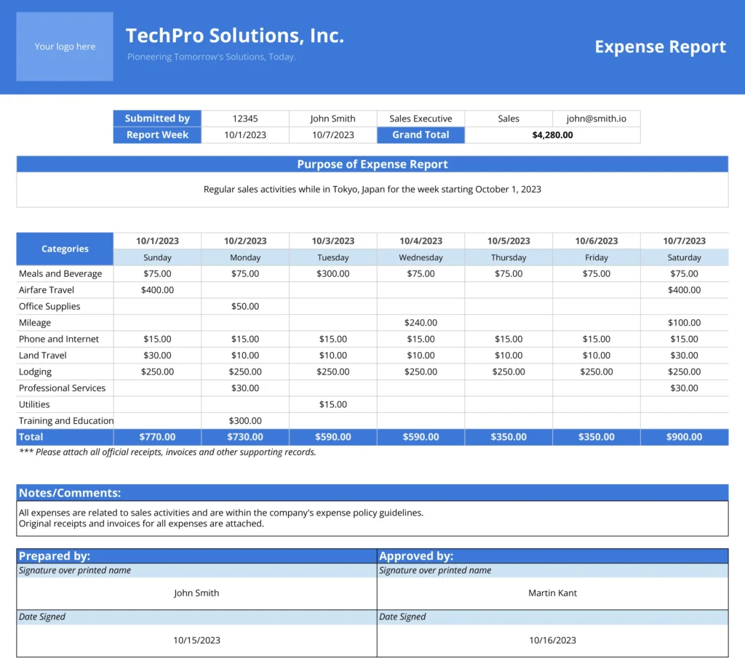Select the Report Week start date 10/1/2023
The image size is (745, 658).
click(x=245, y=135)
